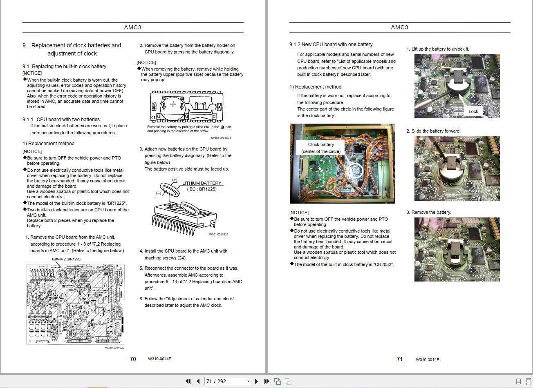Click the Remove the battery photo
The width and height of the screenshot is (533, 388).
click(x=457, y=250)
